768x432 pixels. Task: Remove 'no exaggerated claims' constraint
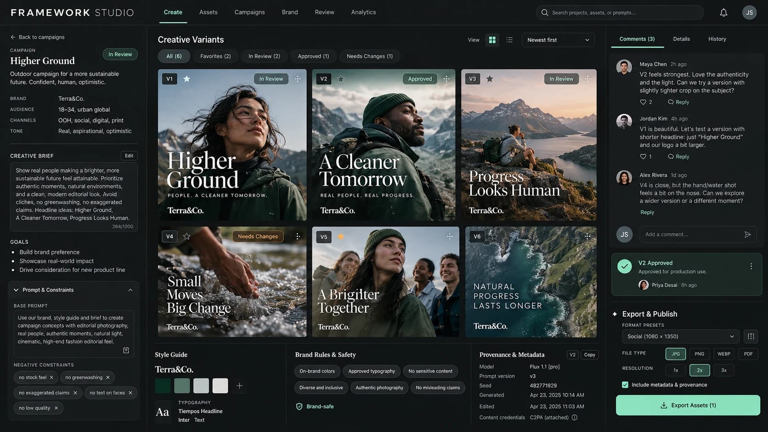(75, 393)
